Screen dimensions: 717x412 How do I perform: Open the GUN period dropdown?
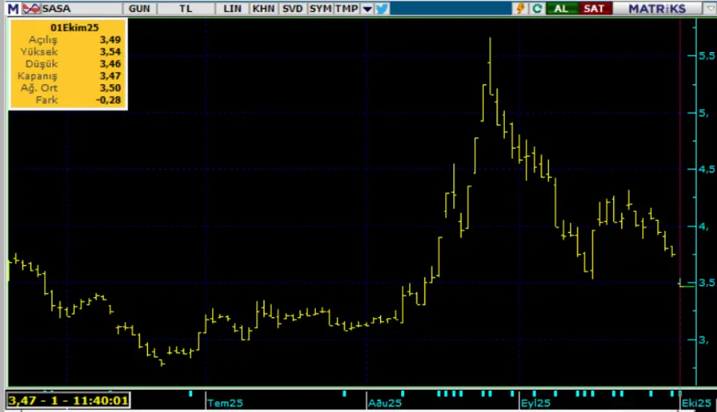coord(138,9)
